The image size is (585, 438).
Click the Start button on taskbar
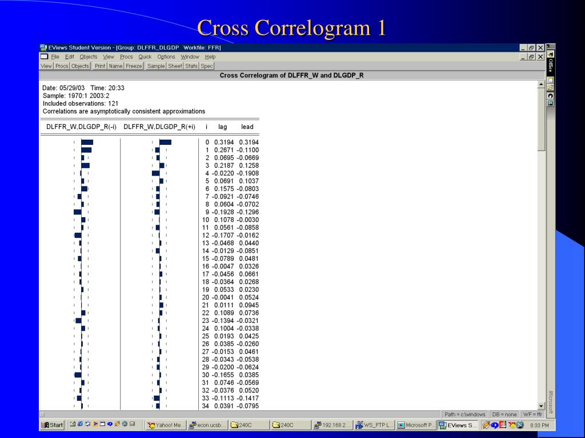point(52,425)
